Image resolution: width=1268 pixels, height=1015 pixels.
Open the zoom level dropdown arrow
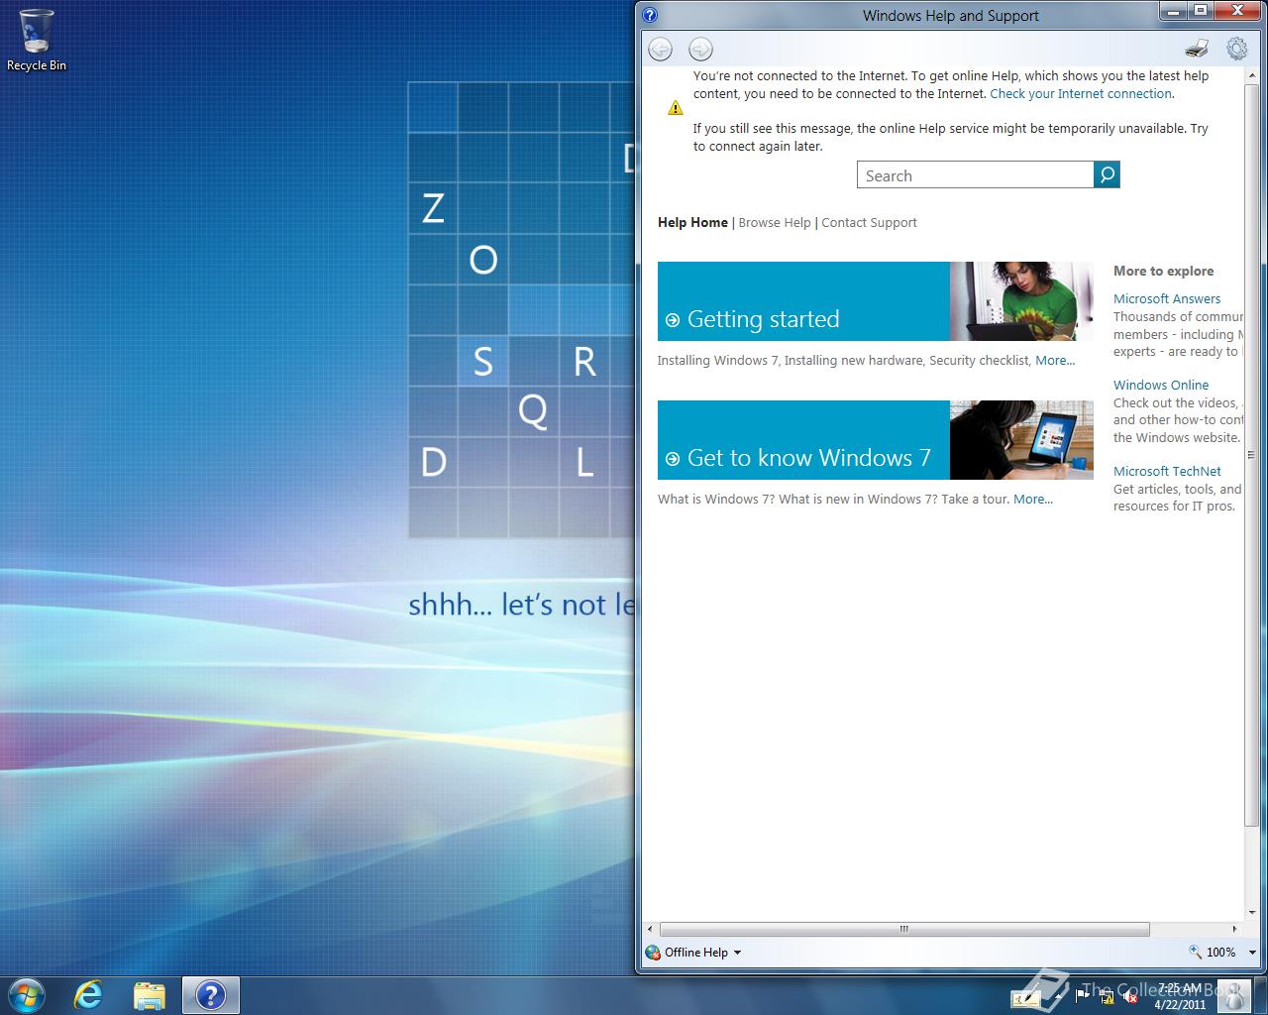click(1252, 953)
